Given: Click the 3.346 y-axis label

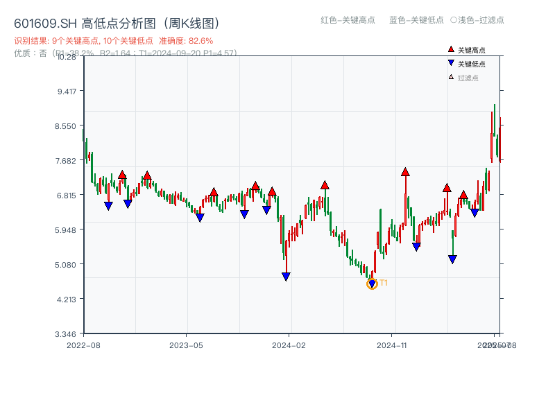Looking at the screenshot, I should pyautogui.click(x=65, y=334).
